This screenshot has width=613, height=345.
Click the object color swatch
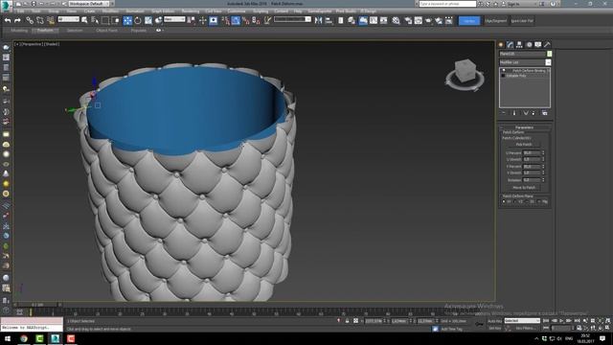pyautogui.click(x=549, y=54)
